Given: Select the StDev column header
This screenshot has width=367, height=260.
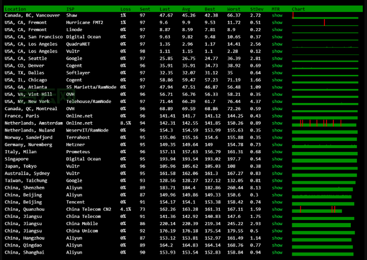Looking at the screenshot, I should click(256, 9).
